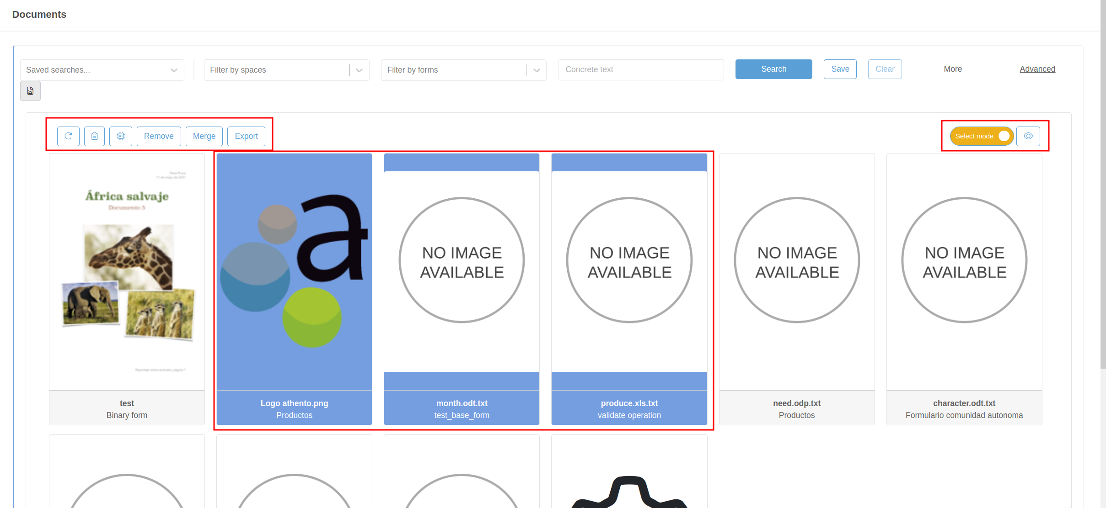Image resolution: width=1106 pixels, height=508 pixels.
Task: Click the Remove button
Action: (159, 136)
